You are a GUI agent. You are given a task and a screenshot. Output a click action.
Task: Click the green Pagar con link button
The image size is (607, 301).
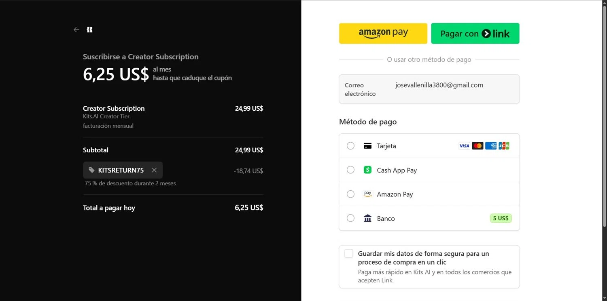pyautogui.click(x=475, y=34)
